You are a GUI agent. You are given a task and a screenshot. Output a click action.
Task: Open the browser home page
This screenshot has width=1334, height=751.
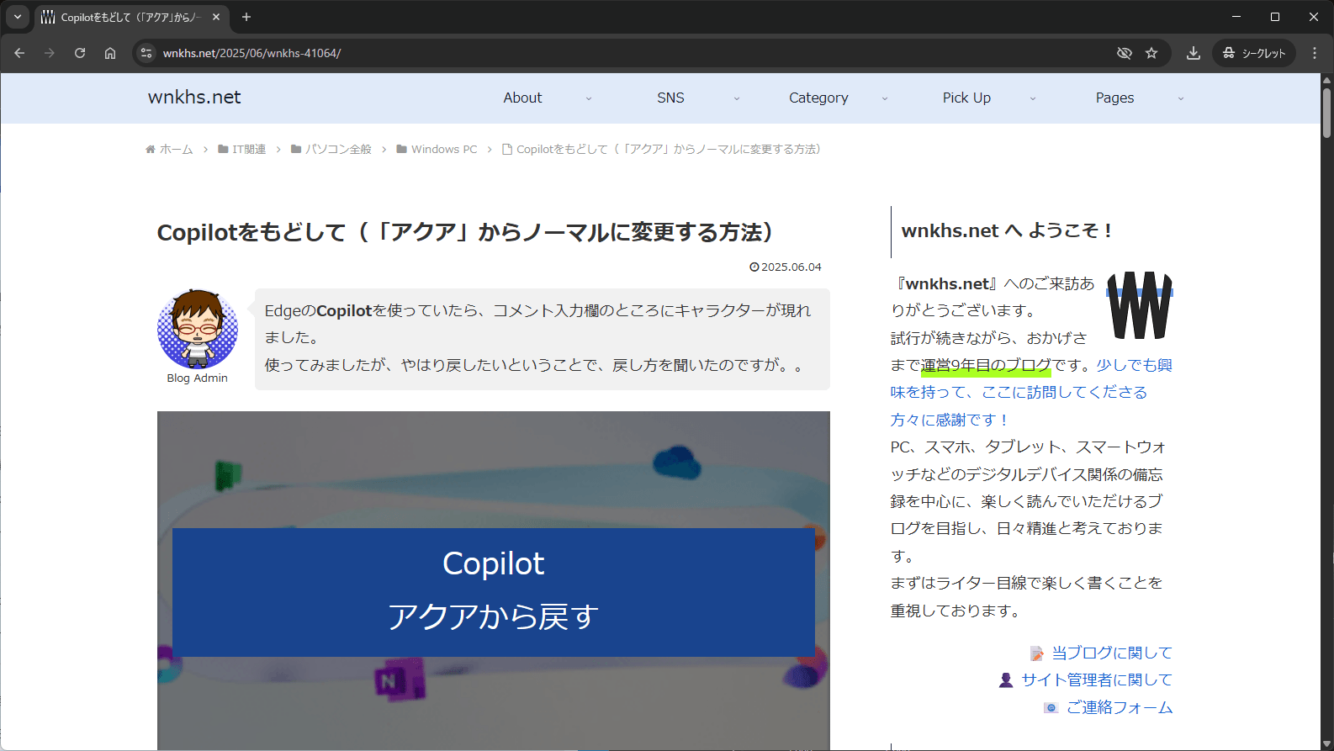[110, 53]
